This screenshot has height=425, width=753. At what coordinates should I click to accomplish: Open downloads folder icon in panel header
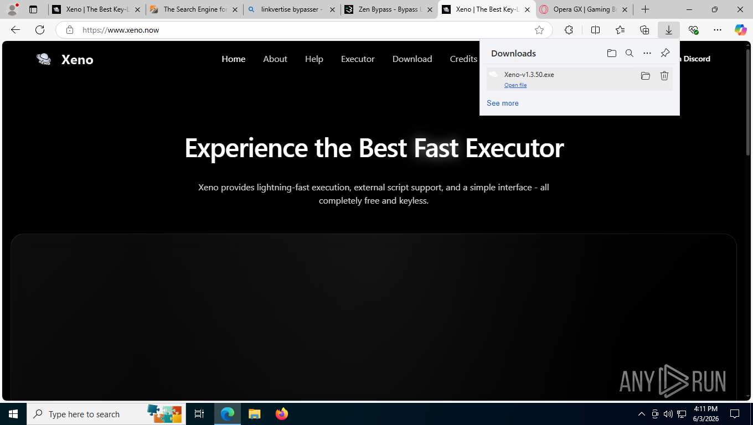(611, 53)
